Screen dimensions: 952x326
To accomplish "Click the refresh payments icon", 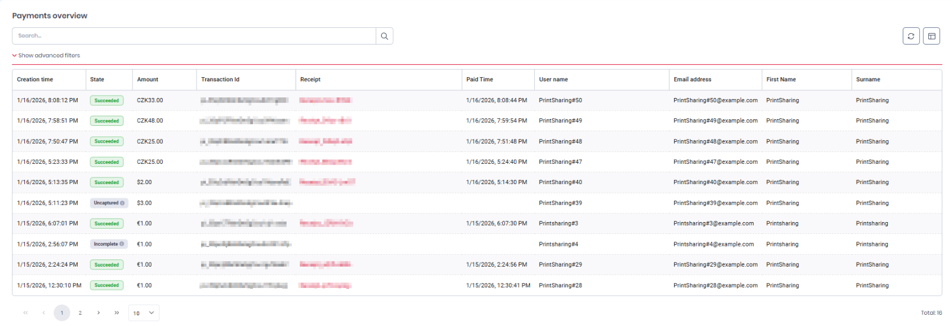I will tap(910, 36).
